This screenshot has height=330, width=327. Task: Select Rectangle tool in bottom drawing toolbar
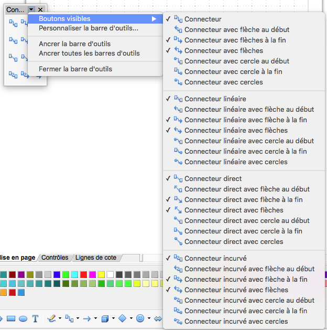pos(11,318)
